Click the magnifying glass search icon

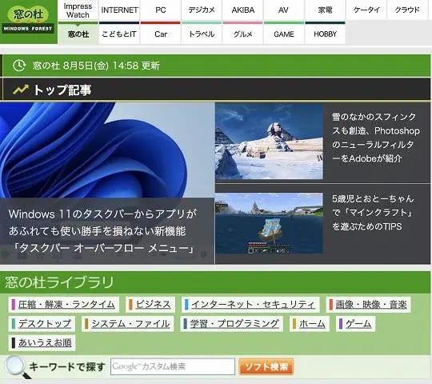point(18,366)
